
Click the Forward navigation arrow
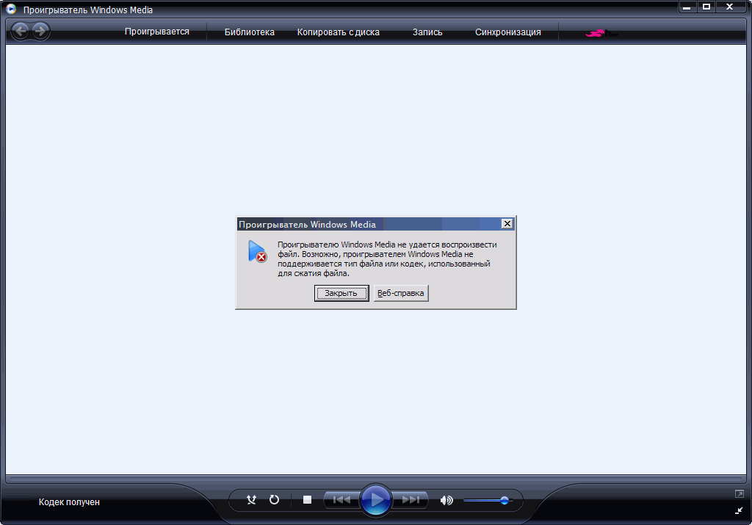point(41,32)
